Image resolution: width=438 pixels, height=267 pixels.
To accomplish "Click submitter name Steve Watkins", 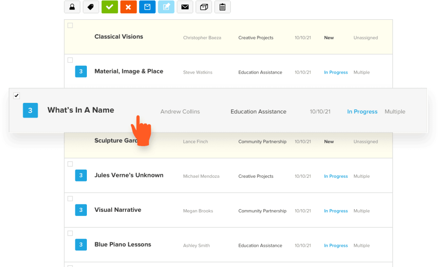I will pos(198,72).
